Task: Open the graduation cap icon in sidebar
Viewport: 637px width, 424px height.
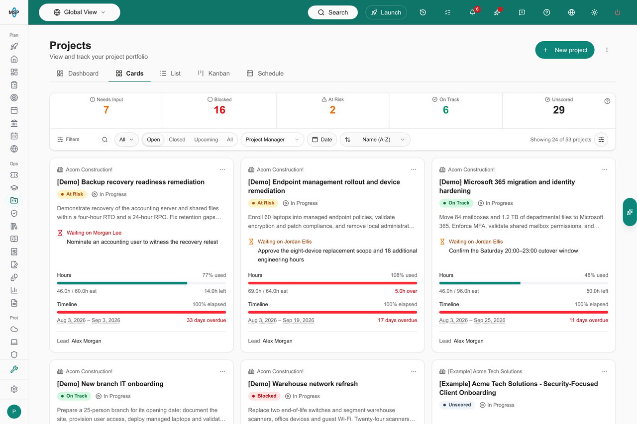Action: [x=14, y=188]
